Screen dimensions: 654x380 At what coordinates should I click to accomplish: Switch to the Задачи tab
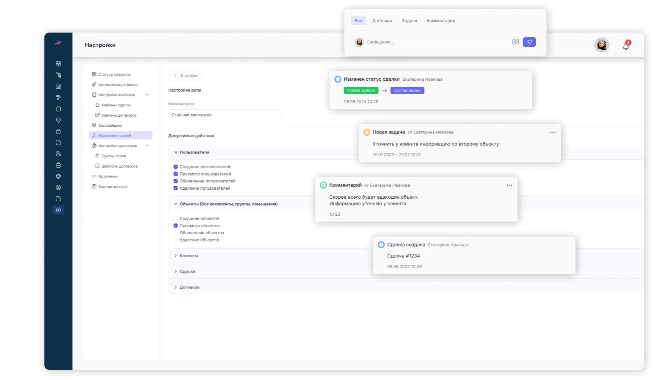click(409, 21)
